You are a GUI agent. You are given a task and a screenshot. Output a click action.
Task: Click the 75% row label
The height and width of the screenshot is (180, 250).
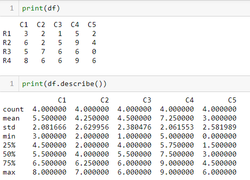pyautogui.click(x=9, y=163)
